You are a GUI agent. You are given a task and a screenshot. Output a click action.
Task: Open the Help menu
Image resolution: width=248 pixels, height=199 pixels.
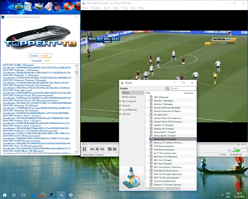141,8
